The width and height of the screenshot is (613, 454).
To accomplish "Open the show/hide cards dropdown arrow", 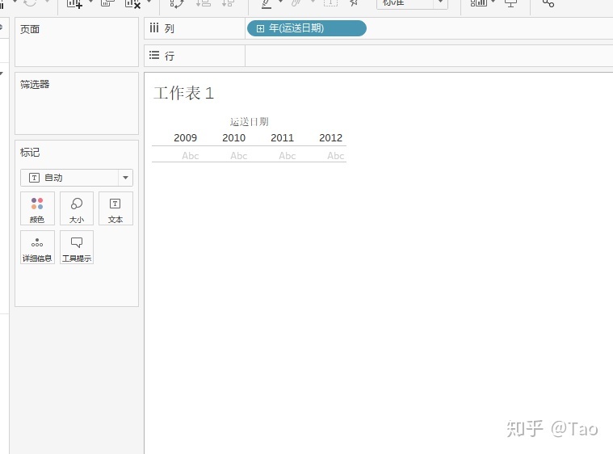I will (493, 2).
